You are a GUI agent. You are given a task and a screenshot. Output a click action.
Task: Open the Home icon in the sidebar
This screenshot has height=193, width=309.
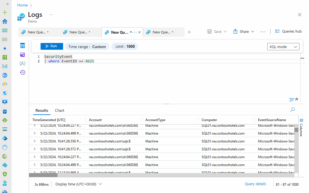tap(5, 21)
